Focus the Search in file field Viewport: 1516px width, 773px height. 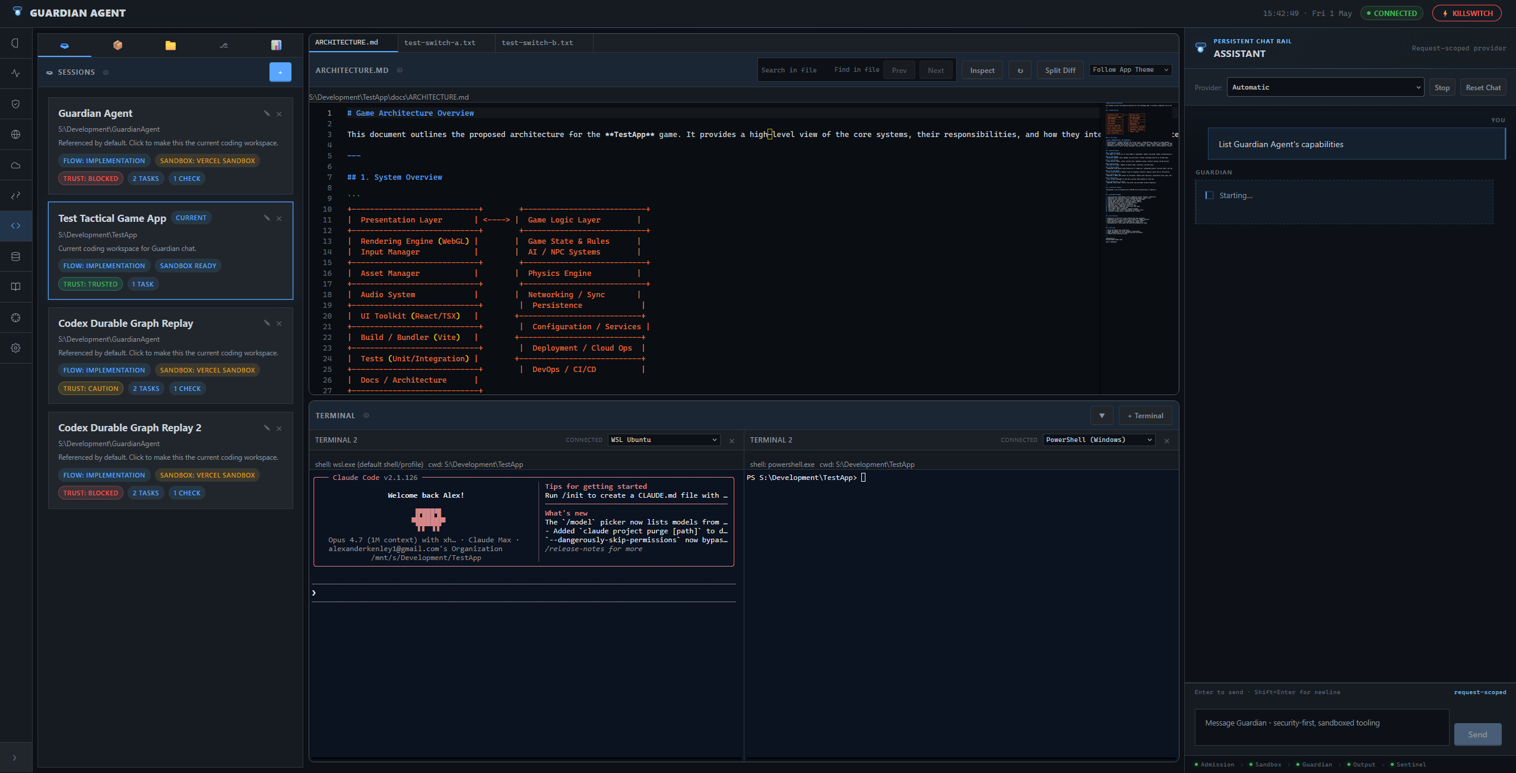tap(794, 70)
